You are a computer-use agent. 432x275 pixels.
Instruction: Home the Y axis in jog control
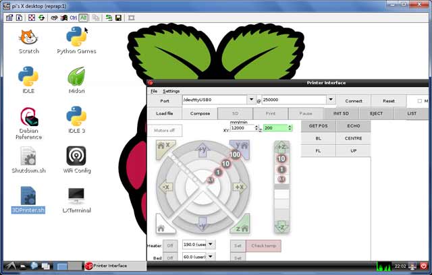click(x=240, y=147)
